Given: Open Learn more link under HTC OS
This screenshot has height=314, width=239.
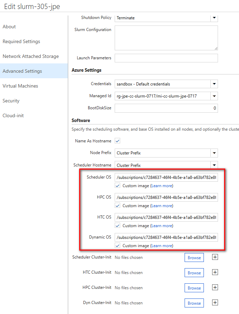Looking at the screenshot, I should click(x=162, y=226).
